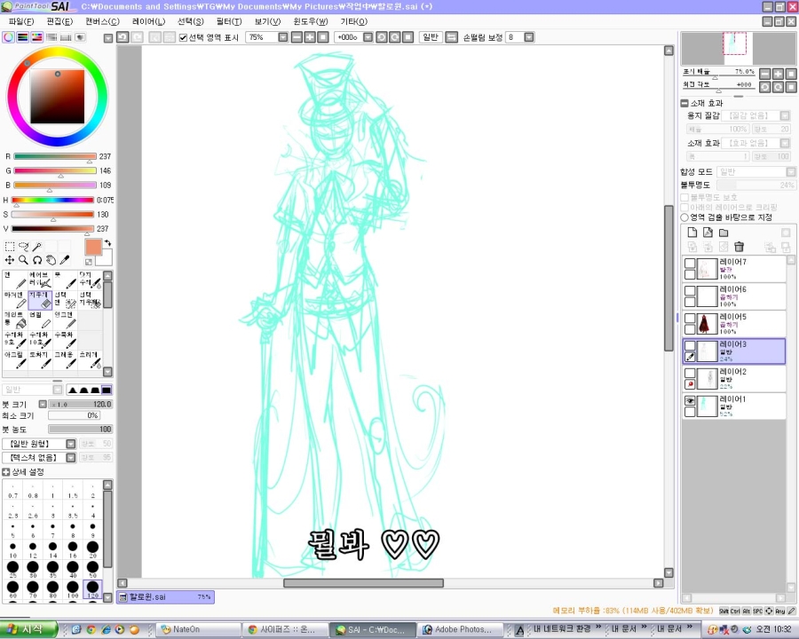
Task: Open the 손떨림 보정 stabilizer dropdown
Action: 529,37
